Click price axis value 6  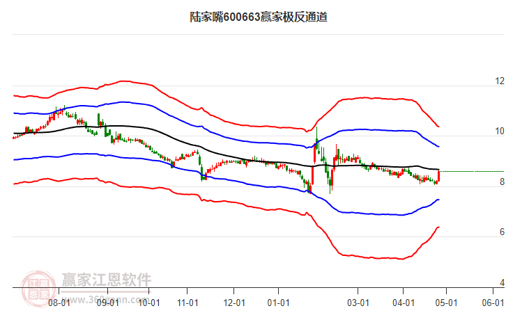click(502, 232)
